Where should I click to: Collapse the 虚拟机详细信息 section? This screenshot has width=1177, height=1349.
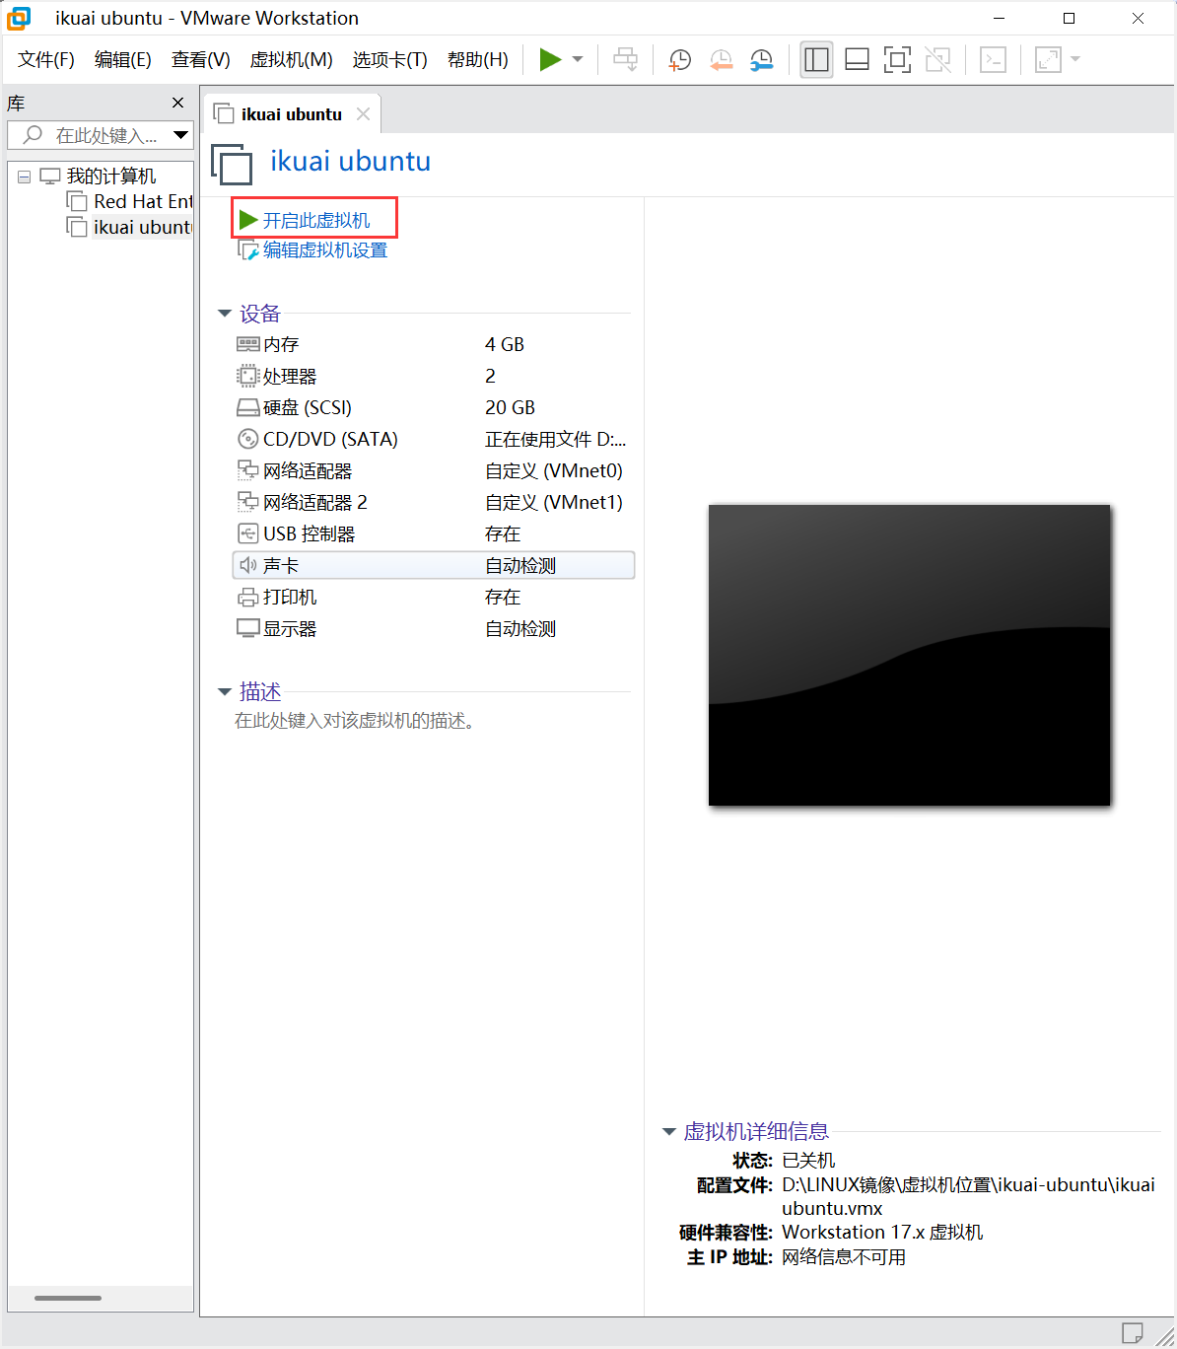(669, 1132)
